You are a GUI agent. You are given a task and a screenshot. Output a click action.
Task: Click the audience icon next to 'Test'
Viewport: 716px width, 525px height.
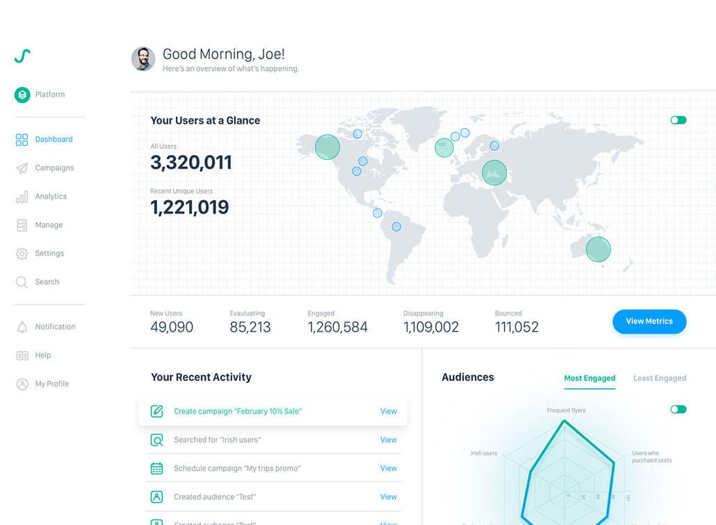click(157, 496)
